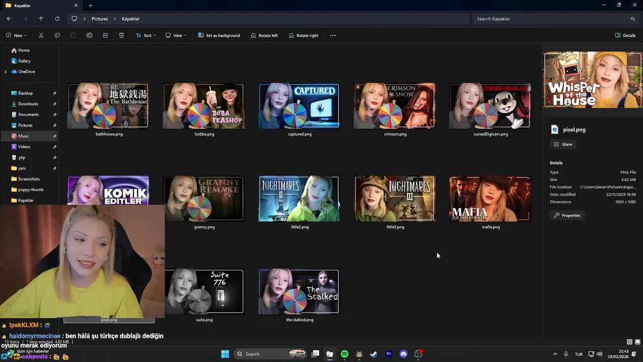Switch to large thumbnails view icon
This screenshot has height=362, width=643.
[x=638, y=342]
